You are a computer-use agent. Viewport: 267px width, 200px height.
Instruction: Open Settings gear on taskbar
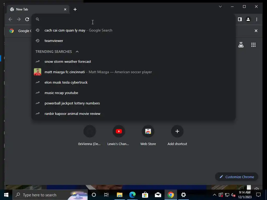[x=183, y=195]
